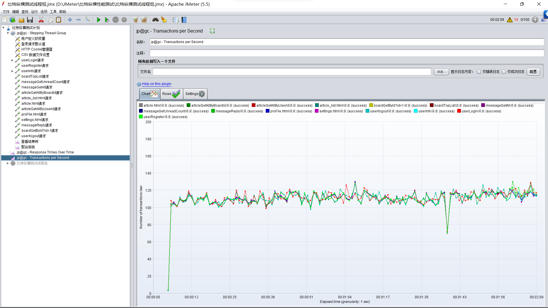The height and width of the screenshot is (308, 548).
Task: Click the Toggle expand tree icon
Action: 87,20
